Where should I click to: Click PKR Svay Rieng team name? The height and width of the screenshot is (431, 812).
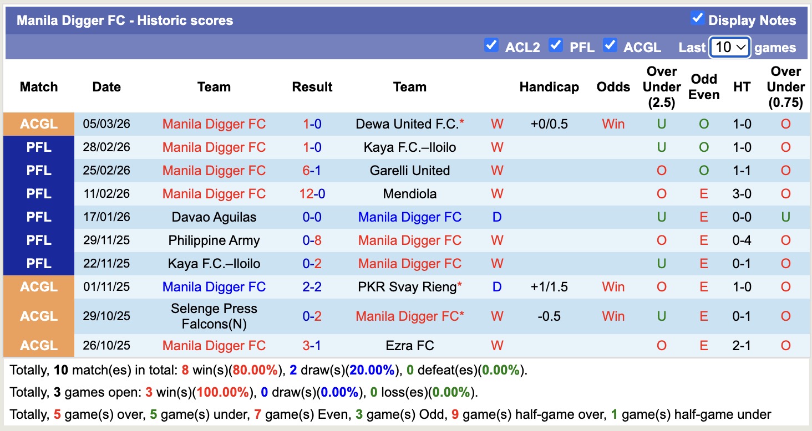tap(408, 287)
